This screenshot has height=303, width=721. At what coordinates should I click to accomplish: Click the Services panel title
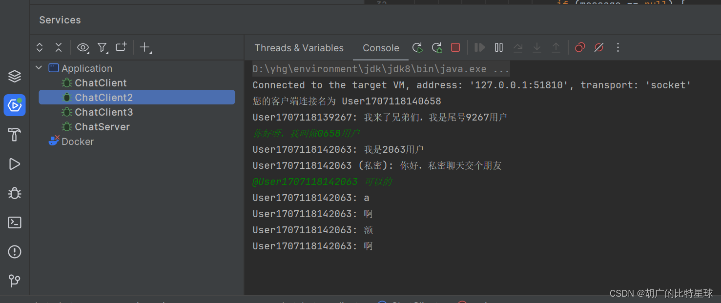(x=60, y=20)
